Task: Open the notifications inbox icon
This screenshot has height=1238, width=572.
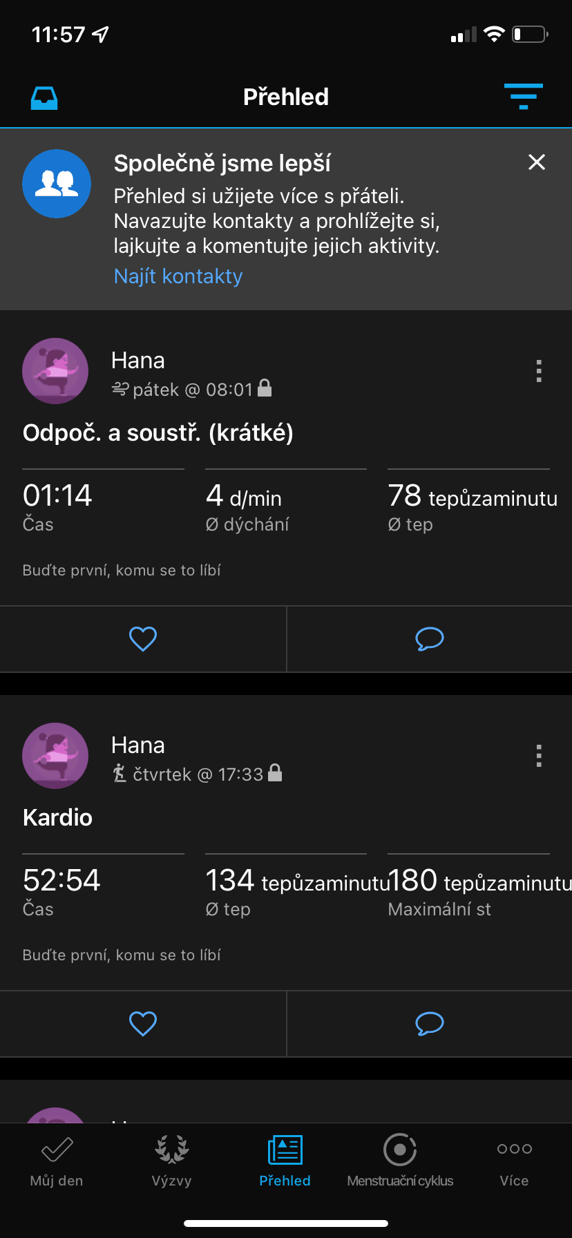Action: click(44, 97)
